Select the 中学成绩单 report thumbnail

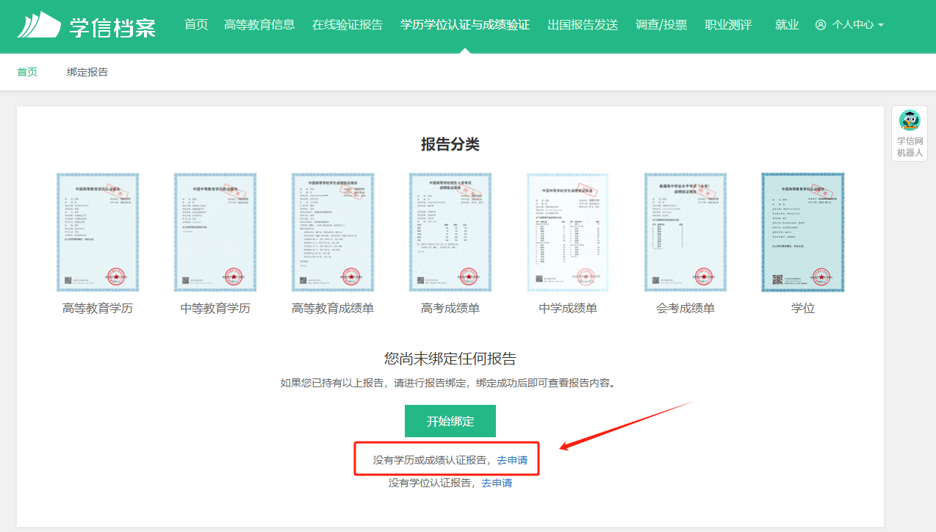coord(568,232)
